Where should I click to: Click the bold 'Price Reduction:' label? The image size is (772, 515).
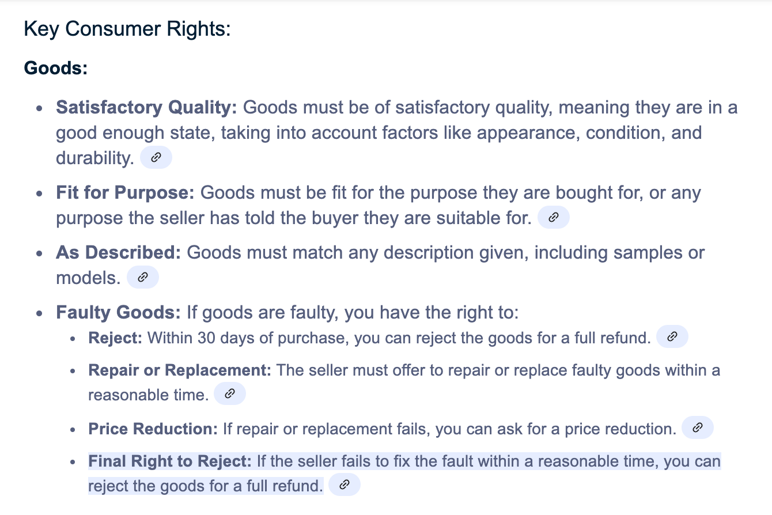coord(153,429)
